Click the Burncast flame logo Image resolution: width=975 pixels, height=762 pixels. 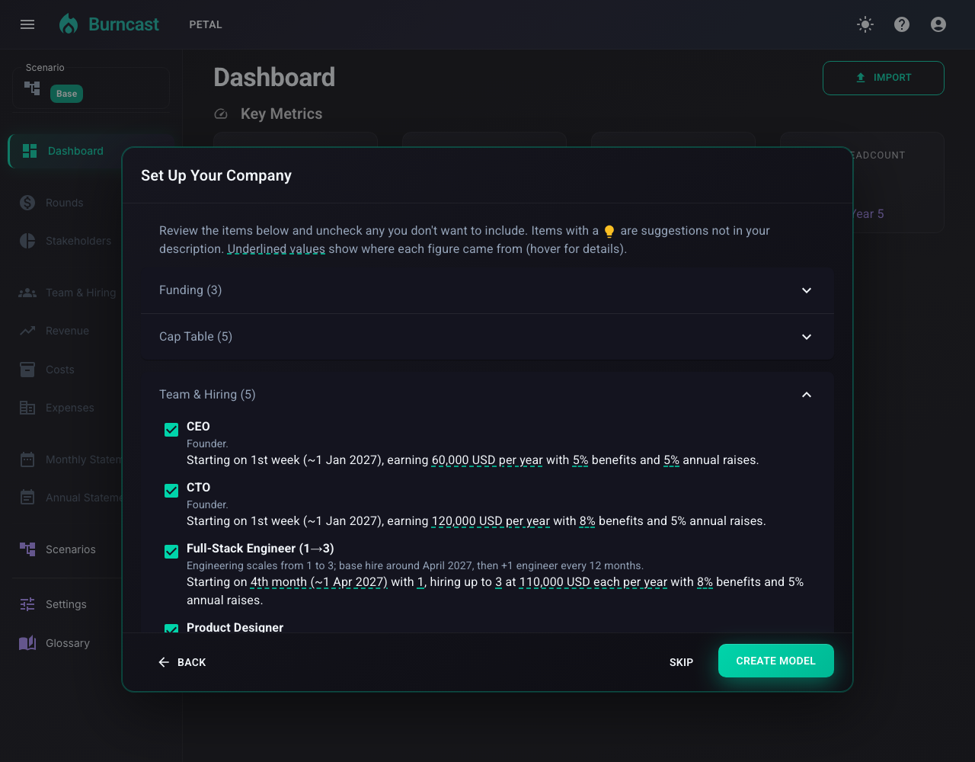(69, 24)
